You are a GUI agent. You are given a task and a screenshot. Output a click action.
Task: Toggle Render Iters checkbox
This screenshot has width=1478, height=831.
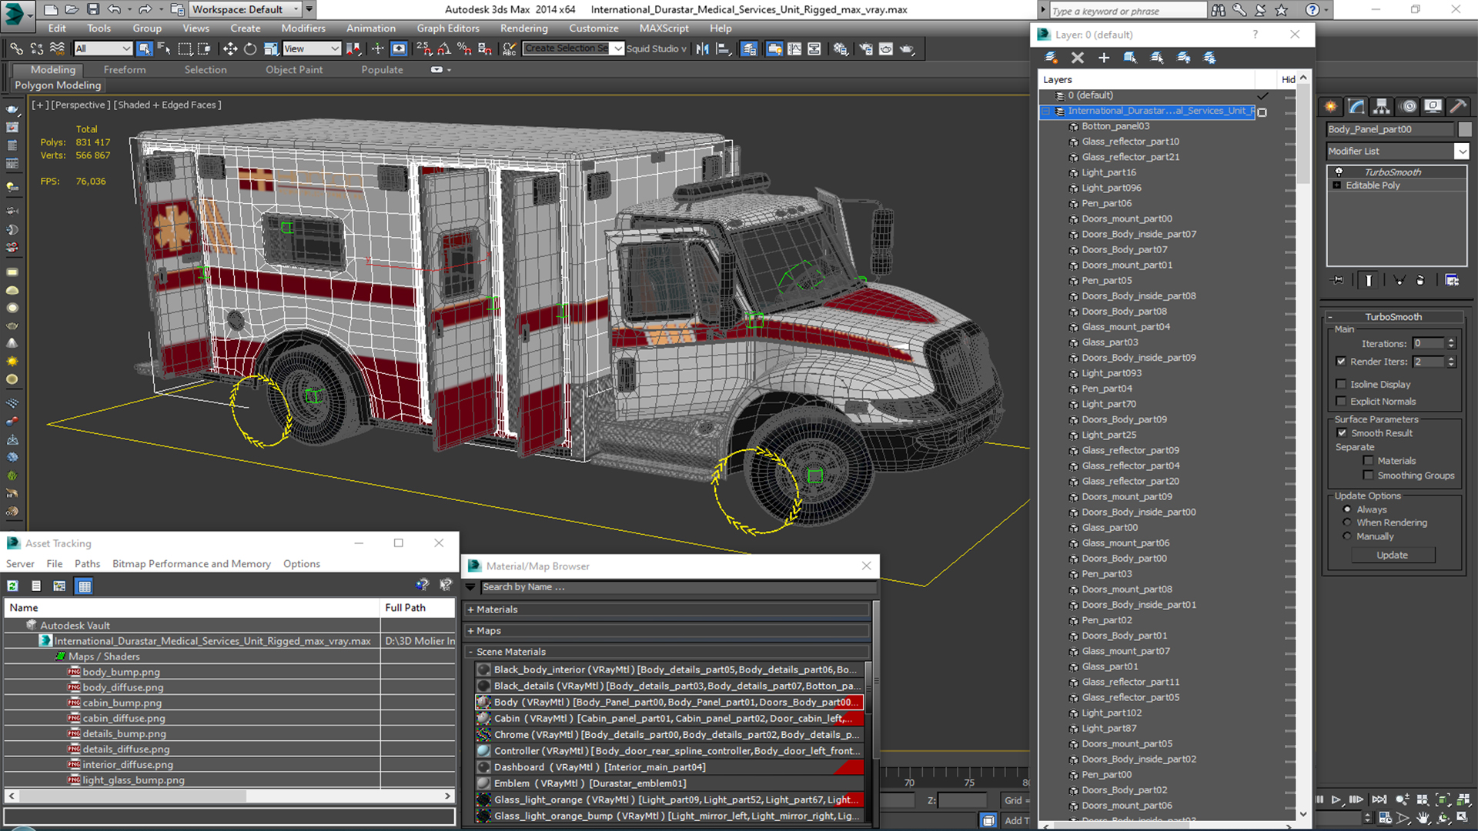[x=1341, y=361]
